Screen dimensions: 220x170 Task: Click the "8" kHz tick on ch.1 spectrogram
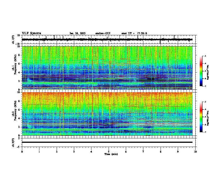coord(19,55)
